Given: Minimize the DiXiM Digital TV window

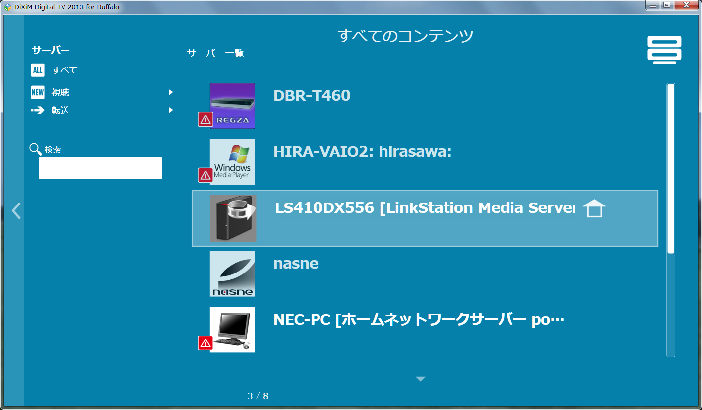Looking at the screenshot, I should (652, 5).
